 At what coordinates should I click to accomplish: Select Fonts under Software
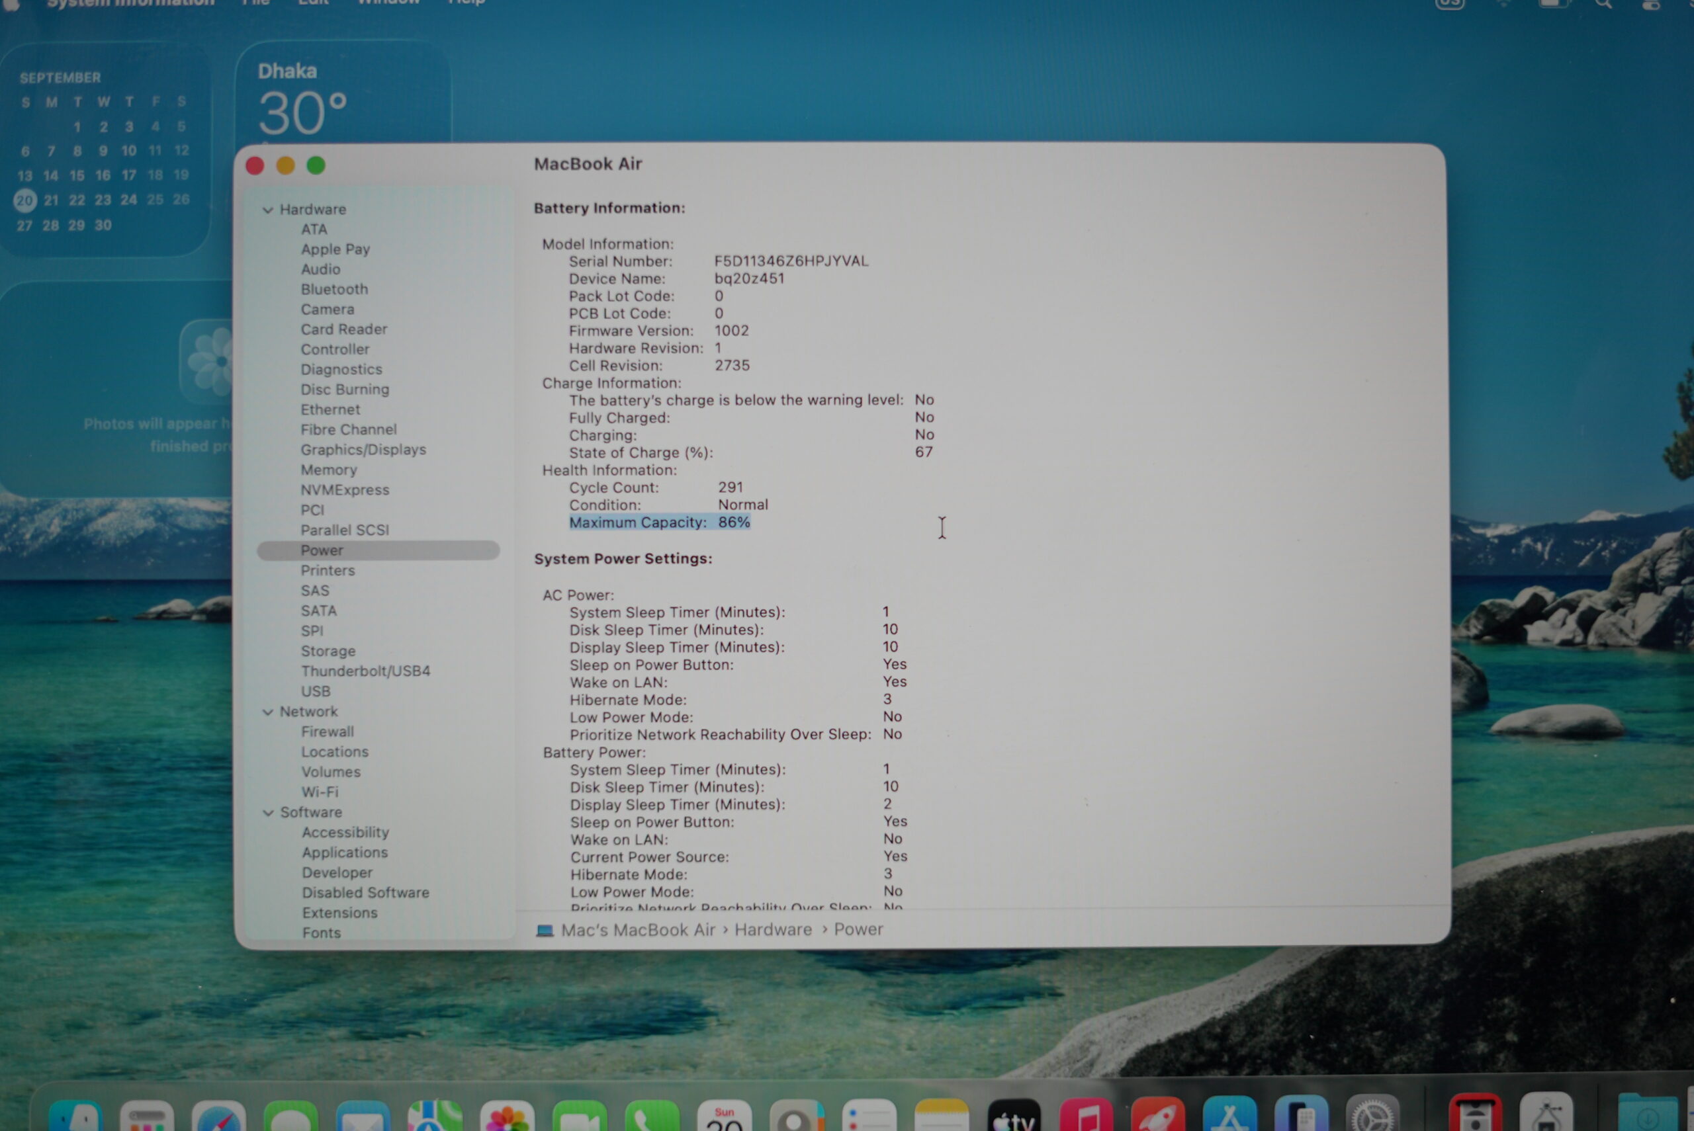[x=322, y=933]
